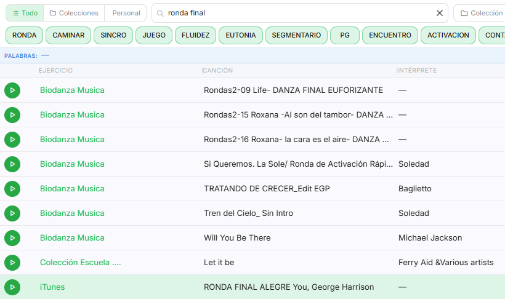Play Rondas2-16 Roxana la cara es el aire

(12, 140)
